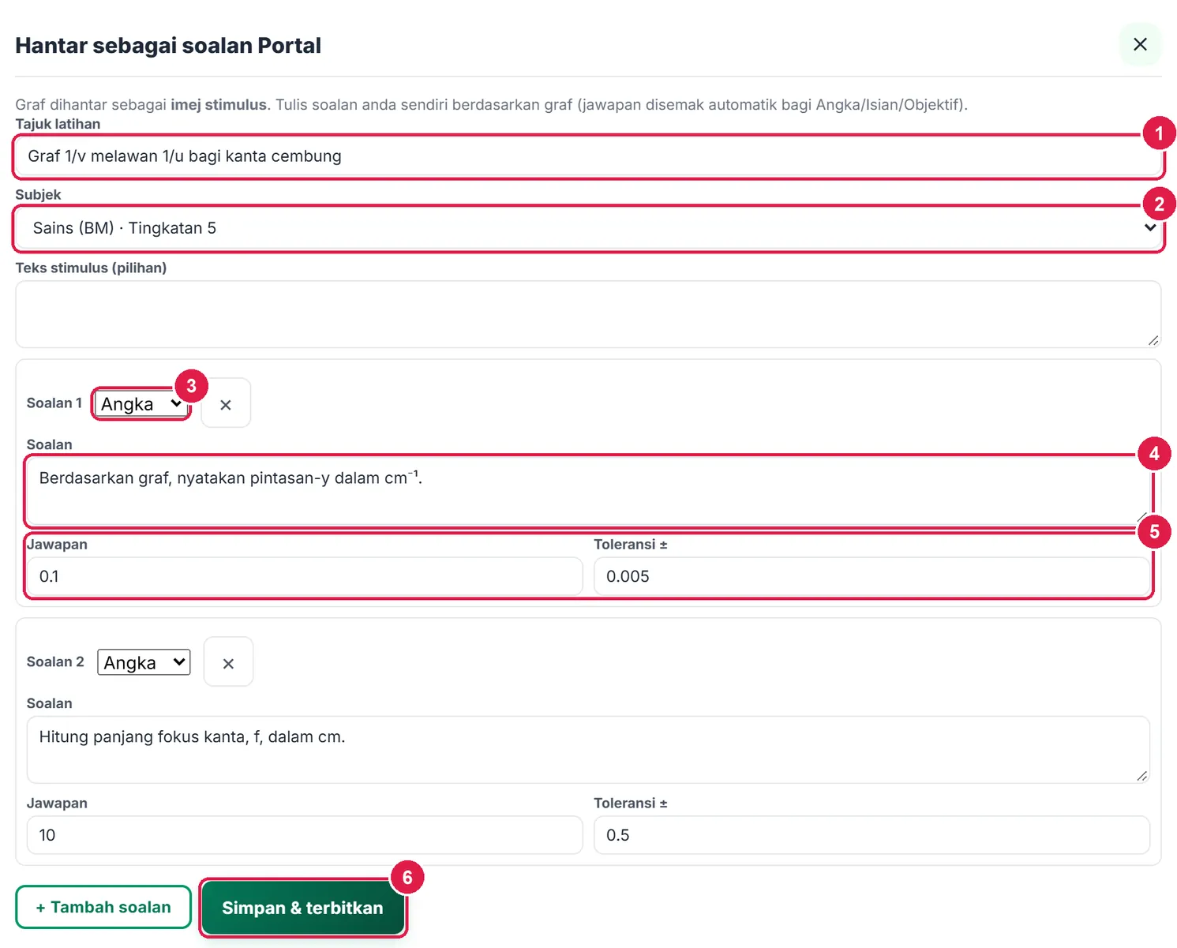Click the dialog title Hantar sebagai soalan Portal
1177x948 pixels.
pyautogui.click(x=168, y=46)
